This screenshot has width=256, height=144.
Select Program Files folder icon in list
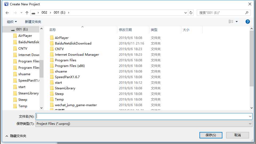[x=52, y=60]
